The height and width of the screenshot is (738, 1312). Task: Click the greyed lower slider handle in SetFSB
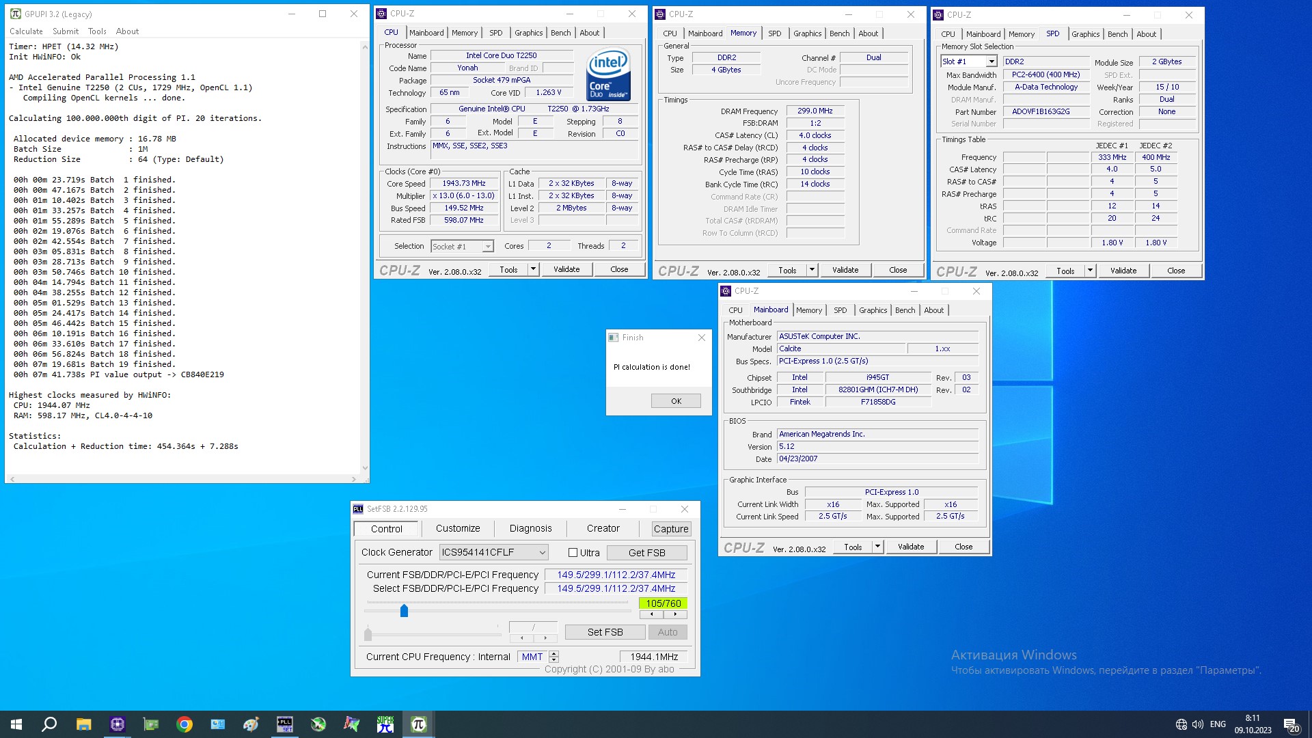coord(368,633)
